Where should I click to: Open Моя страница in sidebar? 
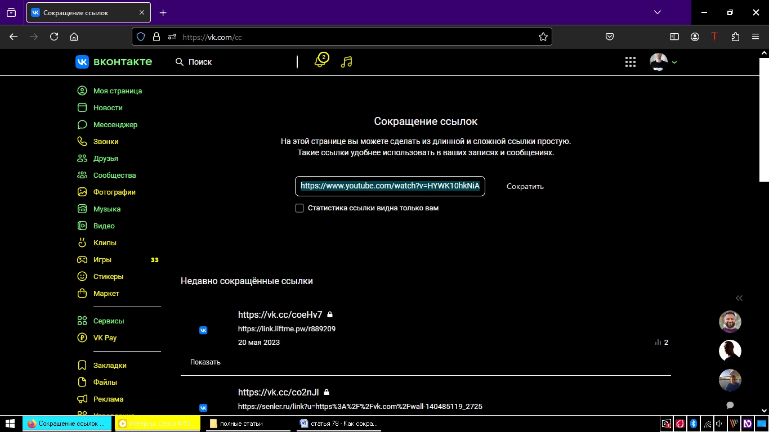tap(118, 91)
